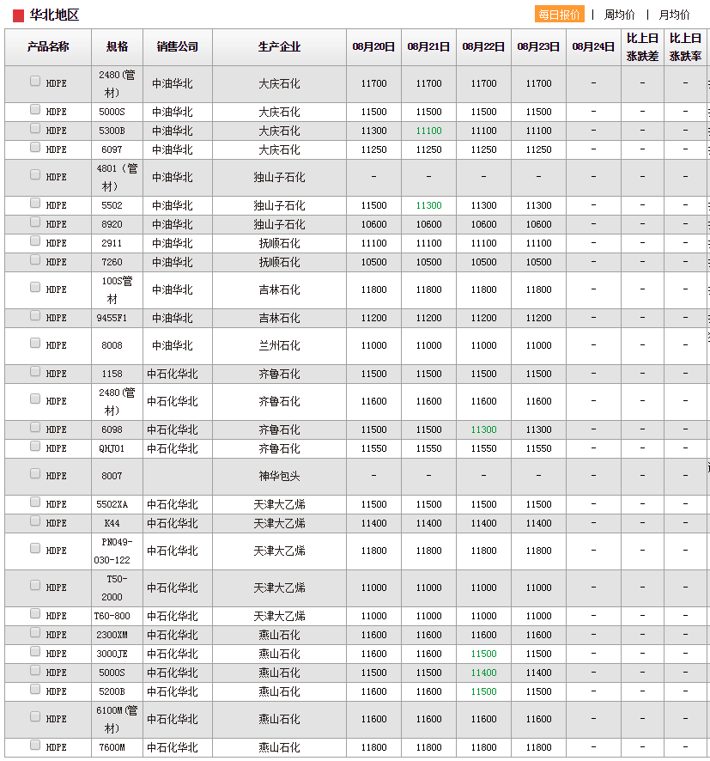The height and width of the screenshot is (761, 710).
Task: Click the 销售公司 column header
Action: pos(178,46)
